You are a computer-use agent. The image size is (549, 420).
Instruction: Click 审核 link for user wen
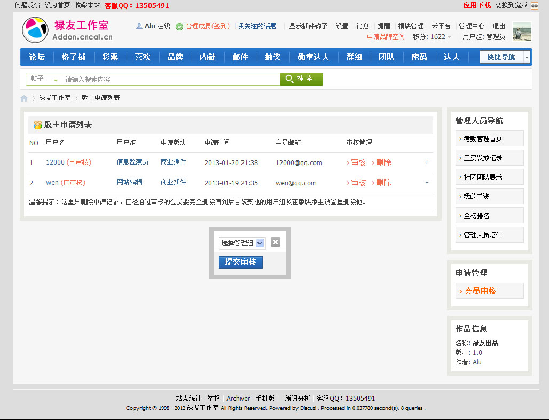click(356, 183)
